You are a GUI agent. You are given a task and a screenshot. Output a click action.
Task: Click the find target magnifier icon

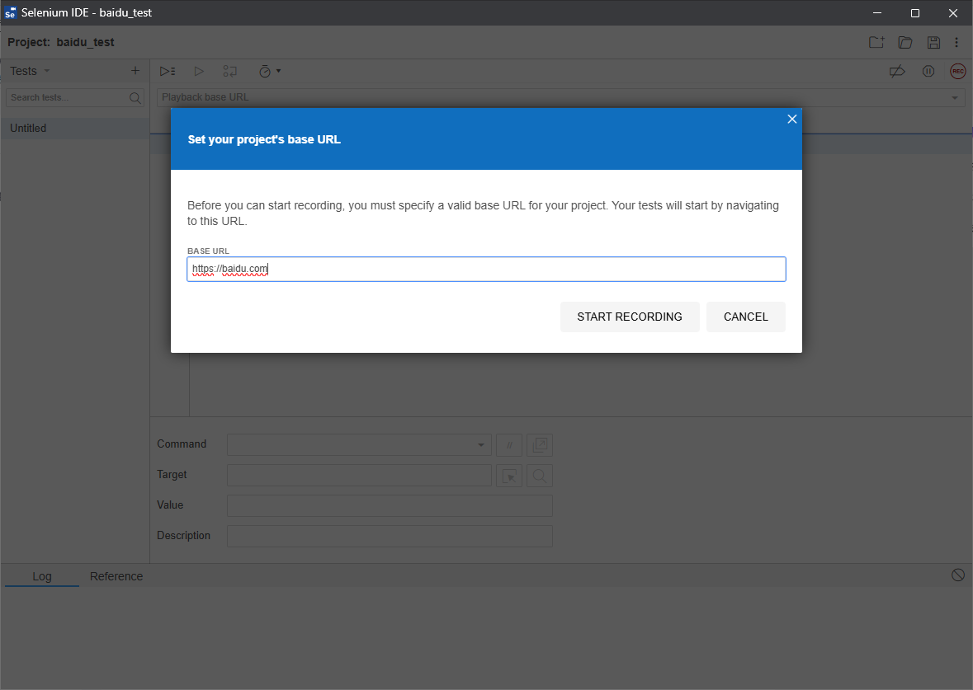click(540, 476)
